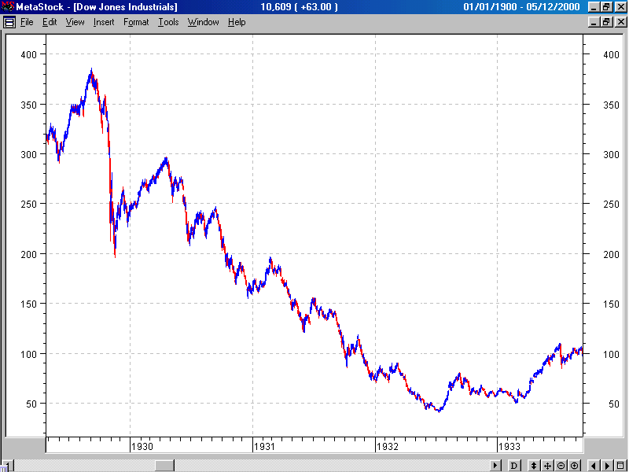Click the four-way arrows icon
This screenshot has height=472, width=629.
547,466
